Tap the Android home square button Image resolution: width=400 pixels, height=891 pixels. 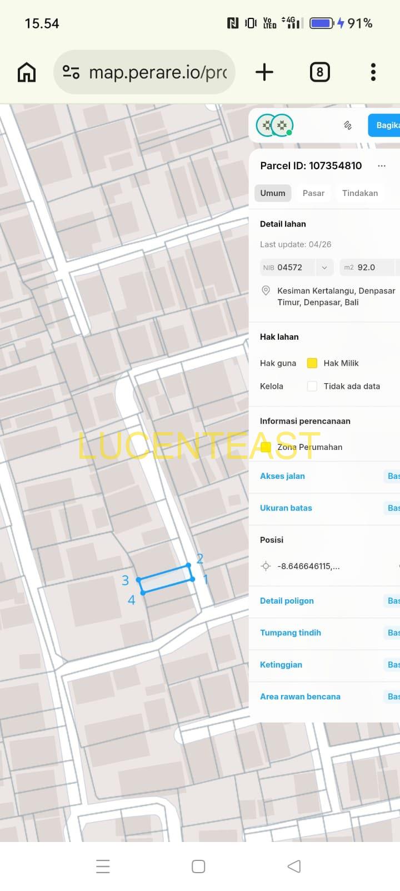click(198, 866)
